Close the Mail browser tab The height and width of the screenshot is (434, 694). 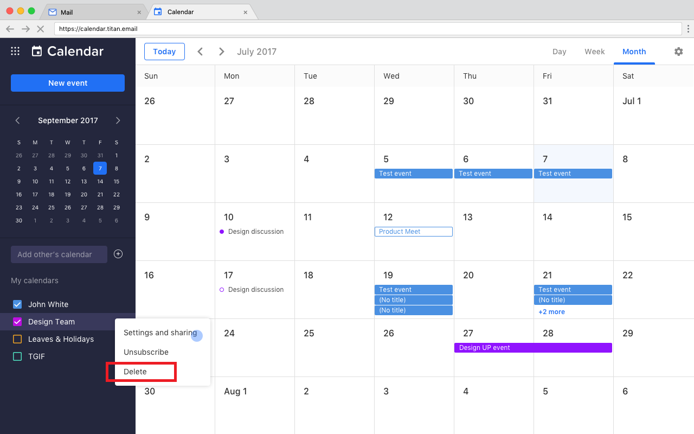pyautogui.click(x=139, y=12)
